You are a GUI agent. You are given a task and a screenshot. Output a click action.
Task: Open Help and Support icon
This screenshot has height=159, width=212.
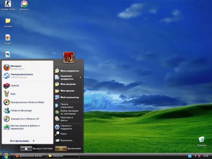(x=57, y=127)
